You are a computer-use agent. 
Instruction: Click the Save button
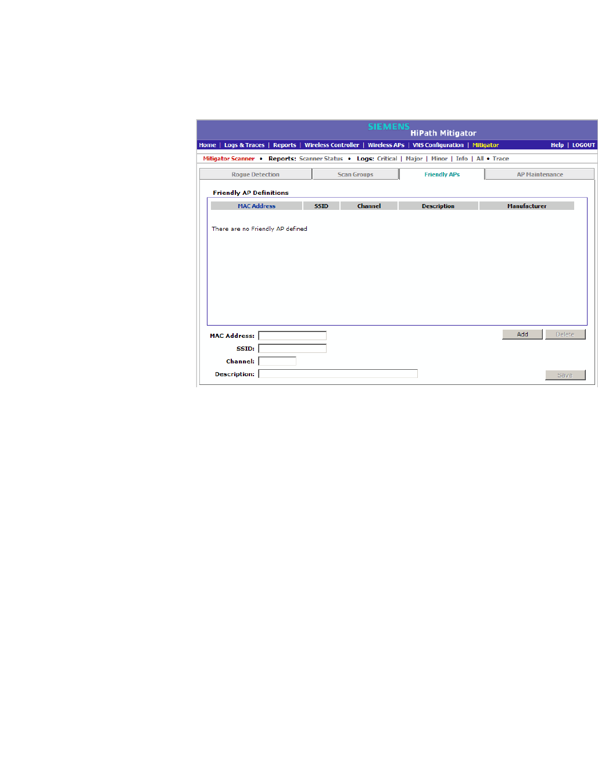pyautogui.click(x=565, y=376)
